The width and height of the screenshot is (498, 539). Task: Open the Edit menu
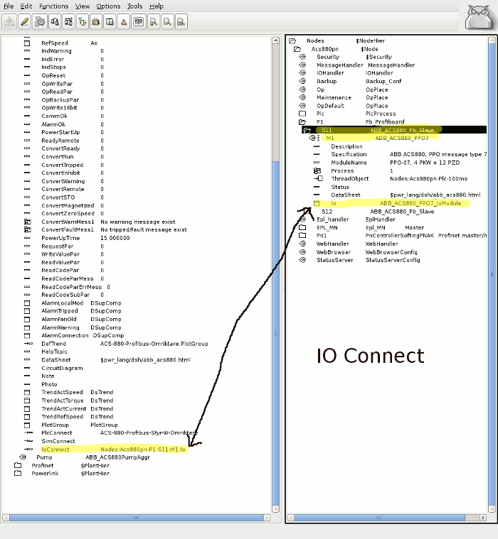point(26,6)
